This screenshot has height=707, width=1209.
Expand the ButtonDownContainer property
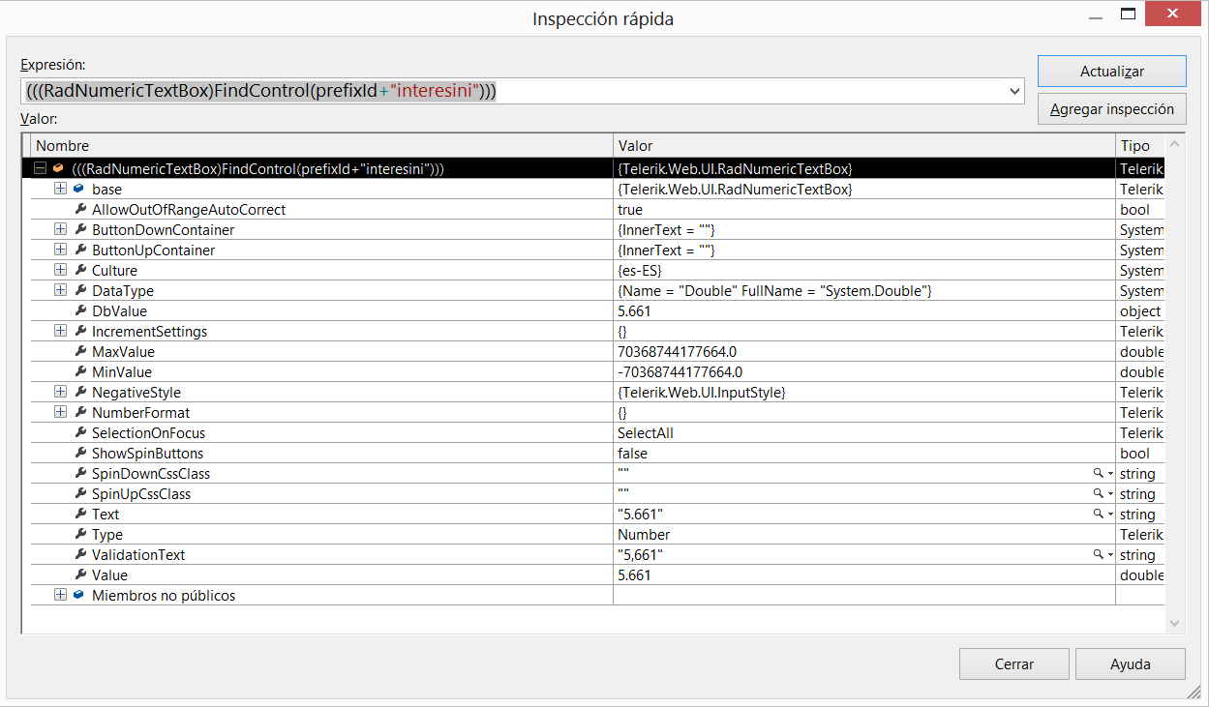60,229
